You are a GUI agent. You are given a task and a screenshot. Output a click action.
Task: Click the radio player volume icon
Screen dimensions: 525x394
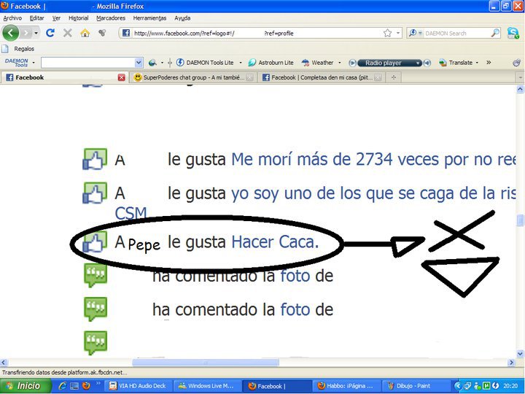(427, 63)
